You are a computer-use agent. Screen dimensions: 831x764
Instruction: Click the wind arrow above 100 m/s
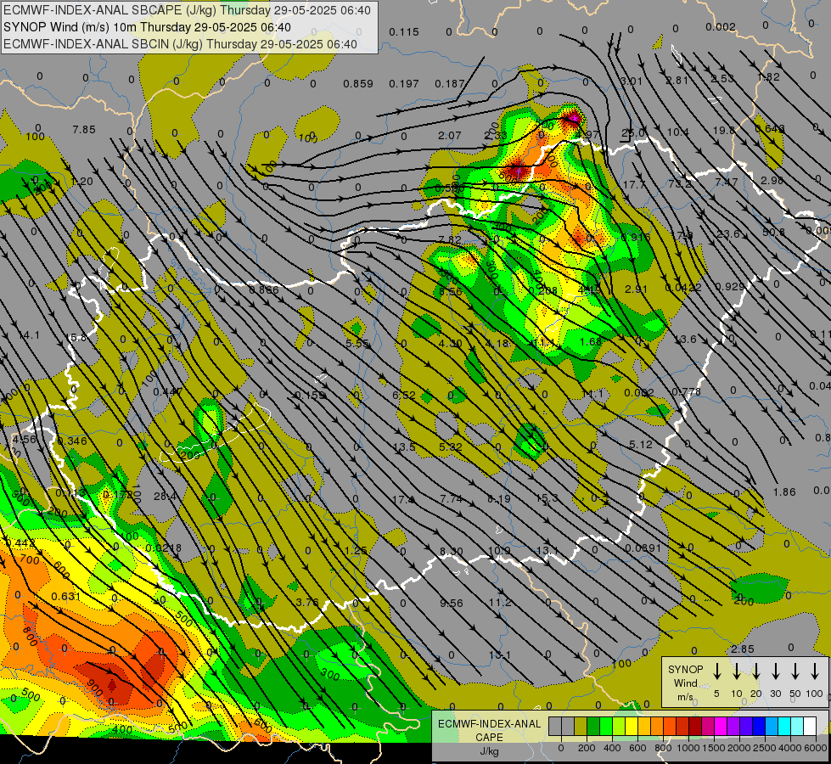click(x=815, y=671)
